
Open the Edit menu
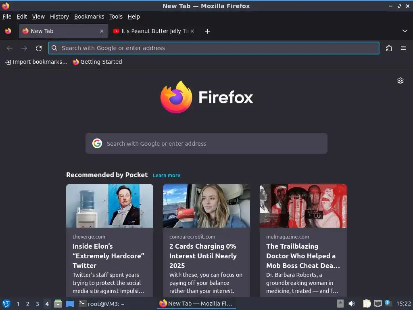[22, 17]
